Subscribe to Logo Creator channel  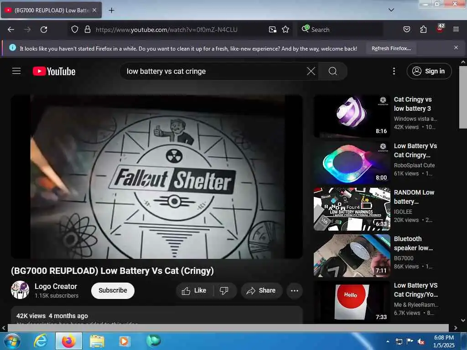coord(113,290)
